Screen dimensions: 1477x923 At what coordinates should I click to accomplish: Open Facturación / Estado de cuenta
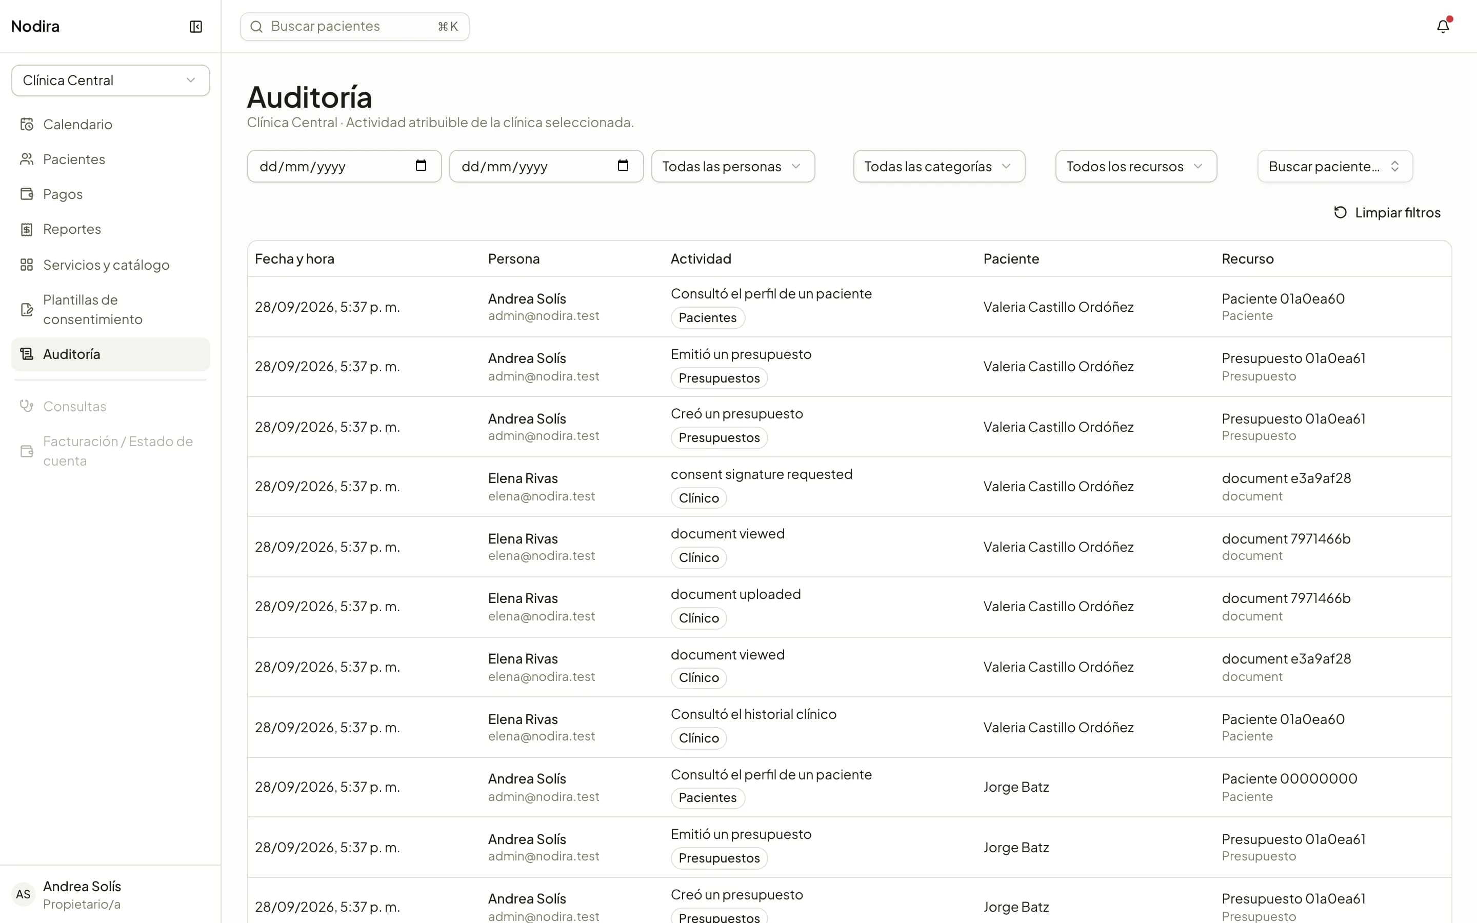pos(110,451)
